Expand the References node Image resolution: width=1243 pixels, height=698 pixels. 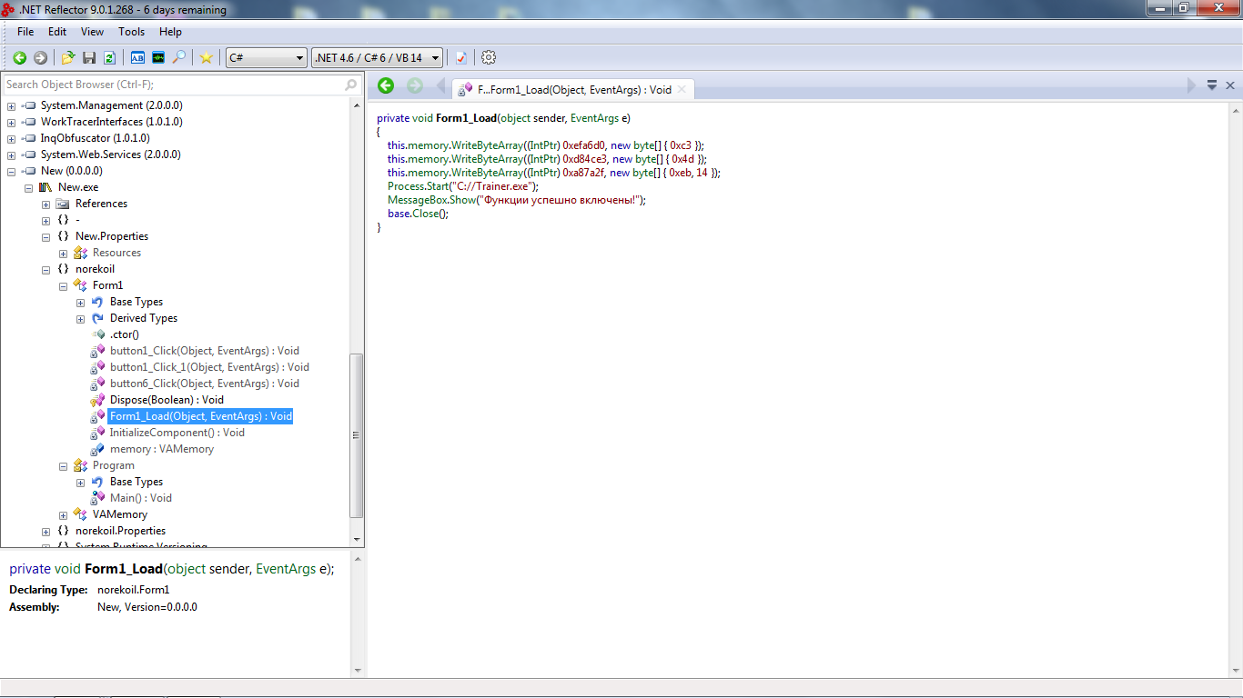pos(45,204)
